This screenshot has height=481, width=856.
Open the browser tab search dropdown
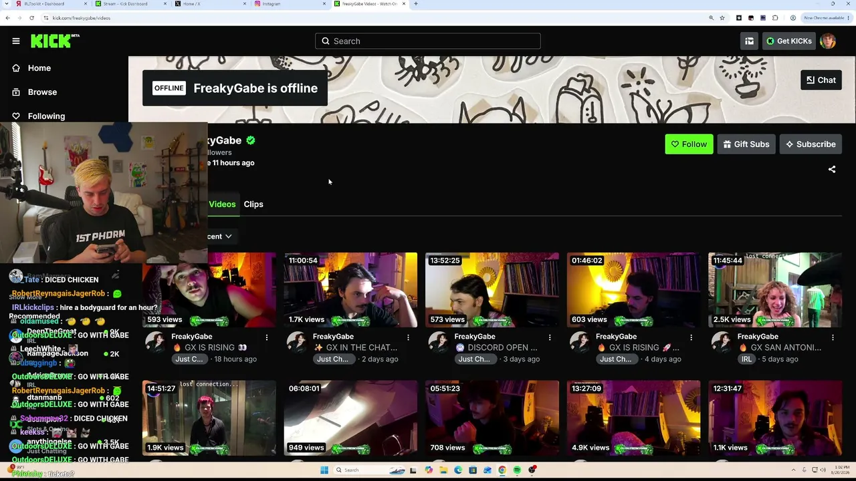pyautogui.click(x=7, y=4)
